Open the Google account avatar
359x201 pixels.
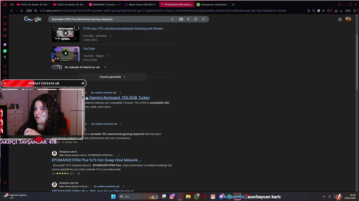pos(348,19)
